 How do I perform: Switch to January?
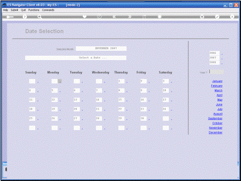(217, 81)
